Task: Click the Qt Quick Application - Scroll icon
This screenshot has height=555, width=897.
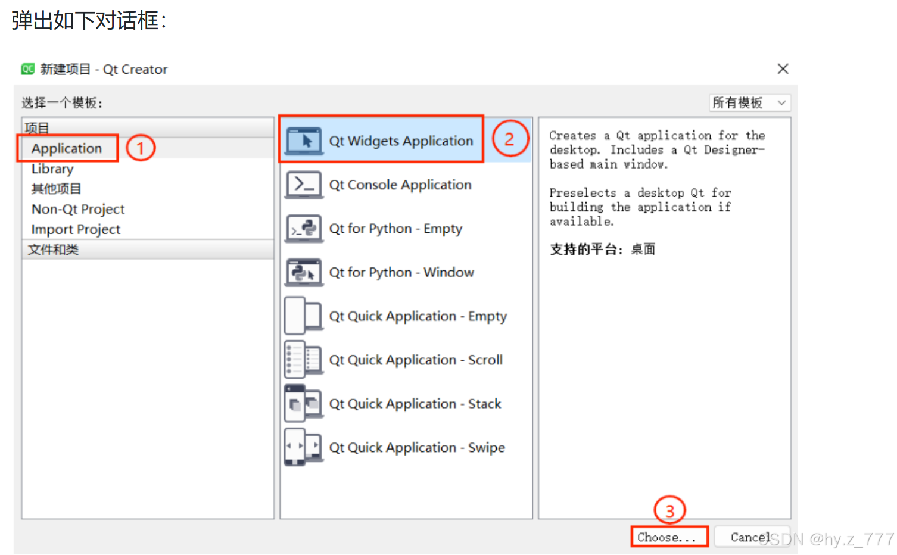Action: (304, 360)
